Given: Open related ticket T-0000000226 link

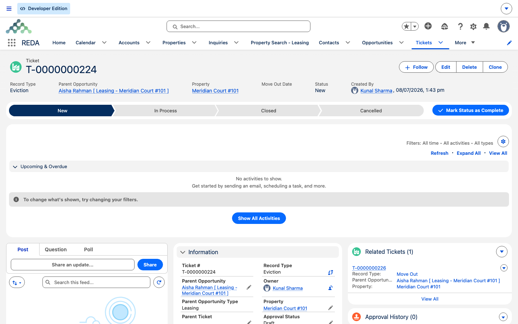Looking at the screenshot, I should 369,268.
